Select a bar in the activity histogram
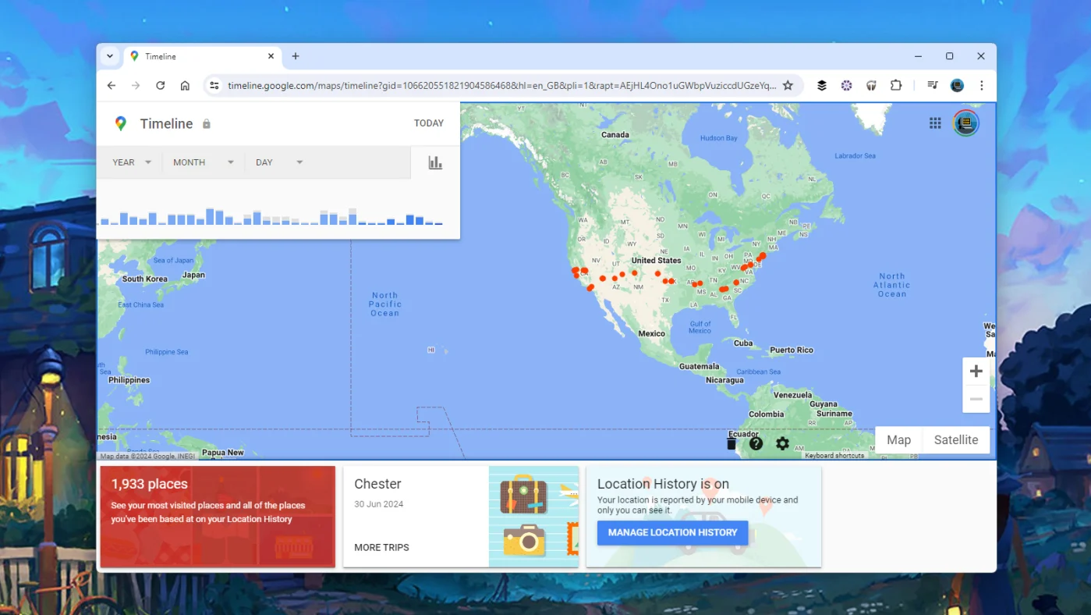 (x=209, y=215)
